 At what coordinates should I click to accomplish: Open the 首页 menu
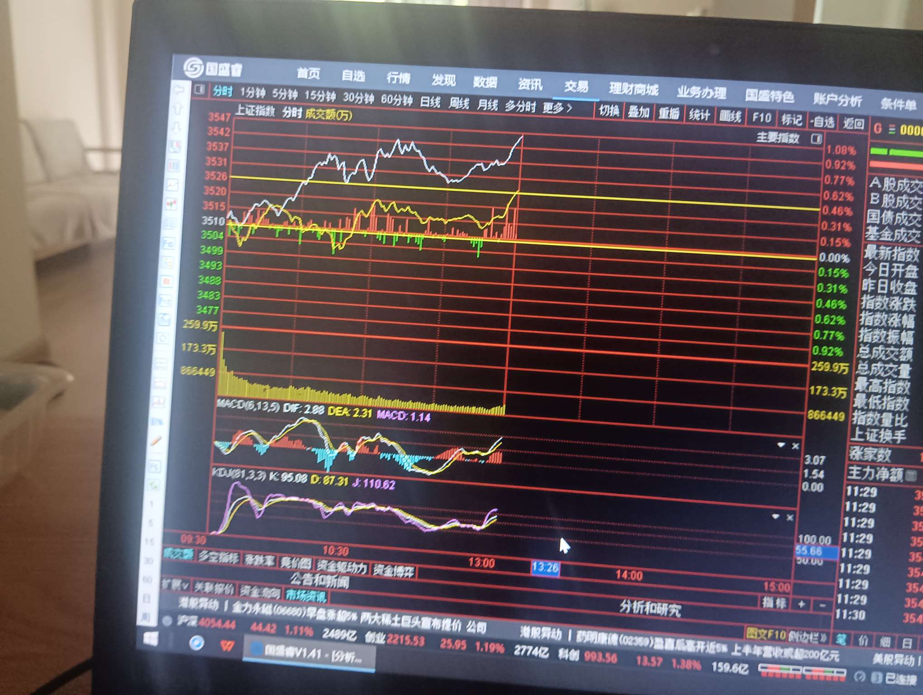[x=309, y=73]
